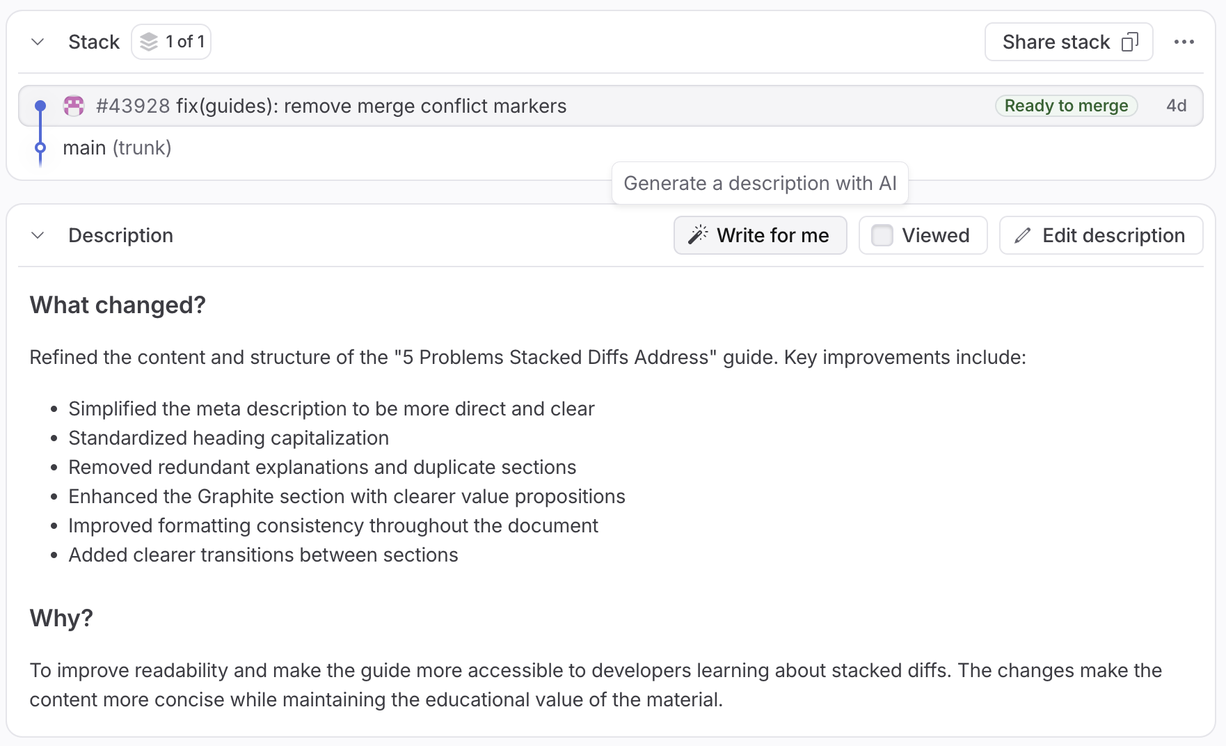
Task: Click the Ready to merge status badge
Action: coord(1066,106)
